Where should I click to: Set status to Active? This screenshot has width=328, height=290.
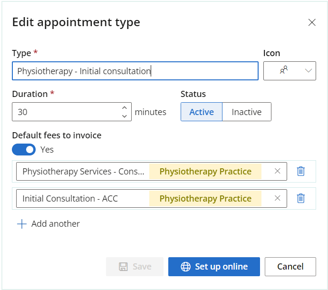click(202, 112)
